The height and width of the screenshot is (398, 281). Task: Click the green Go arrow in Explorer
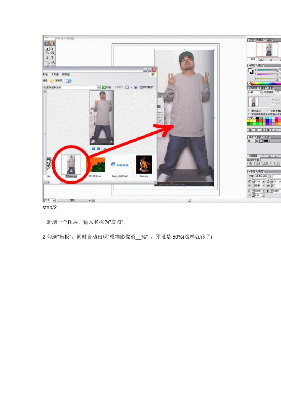coord(104,87)
